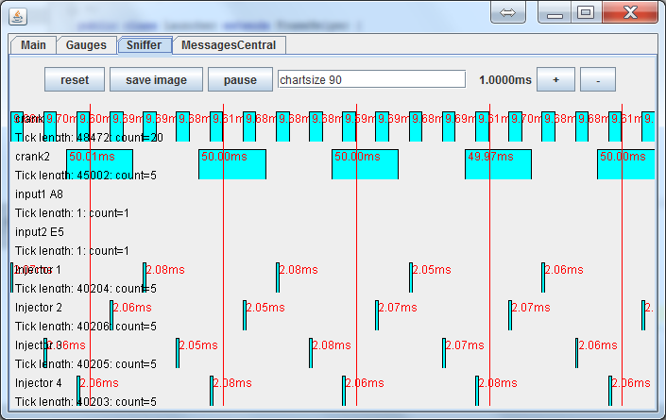Select the Injector 2 pulse labeled 2.05ms
This screenshot has width=666, height=420.
pos(245,315)
